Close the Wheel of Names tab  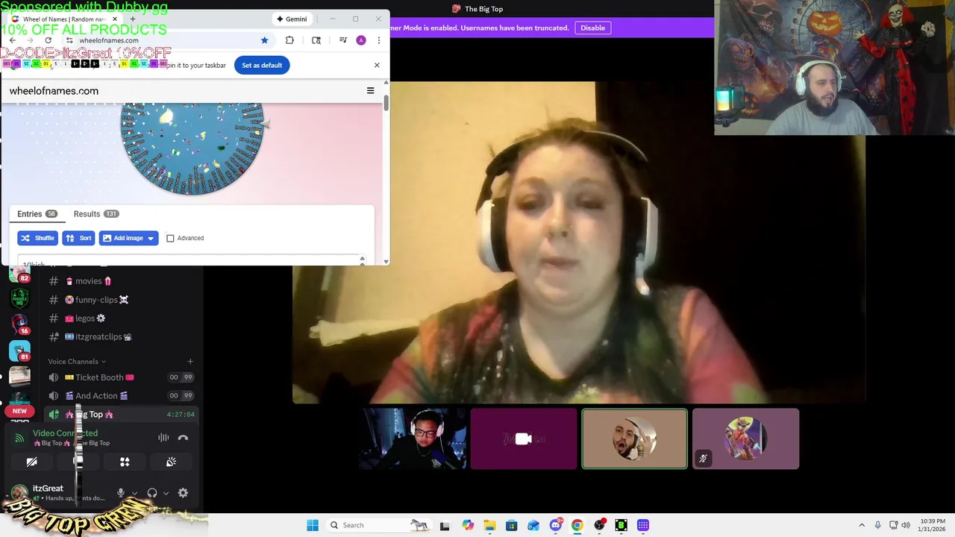tap(114, 19)
